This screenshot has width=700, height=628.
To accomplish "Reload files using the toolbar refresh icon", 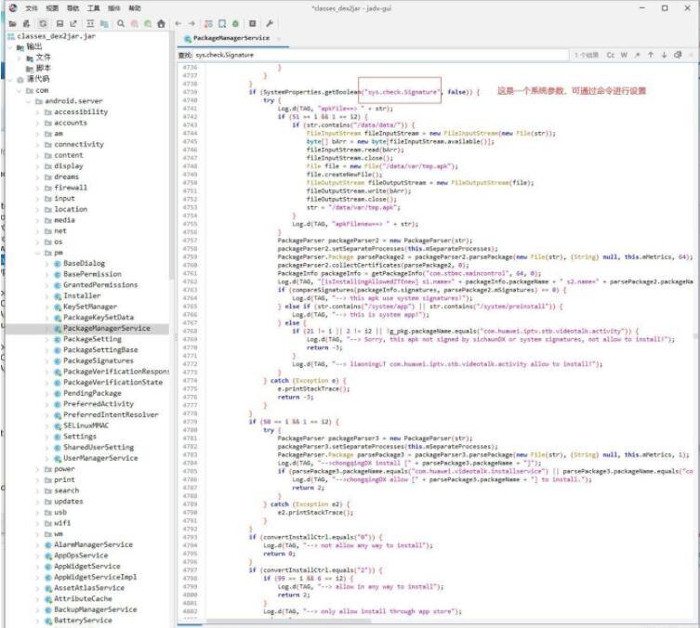I will [x=43, y=23].
